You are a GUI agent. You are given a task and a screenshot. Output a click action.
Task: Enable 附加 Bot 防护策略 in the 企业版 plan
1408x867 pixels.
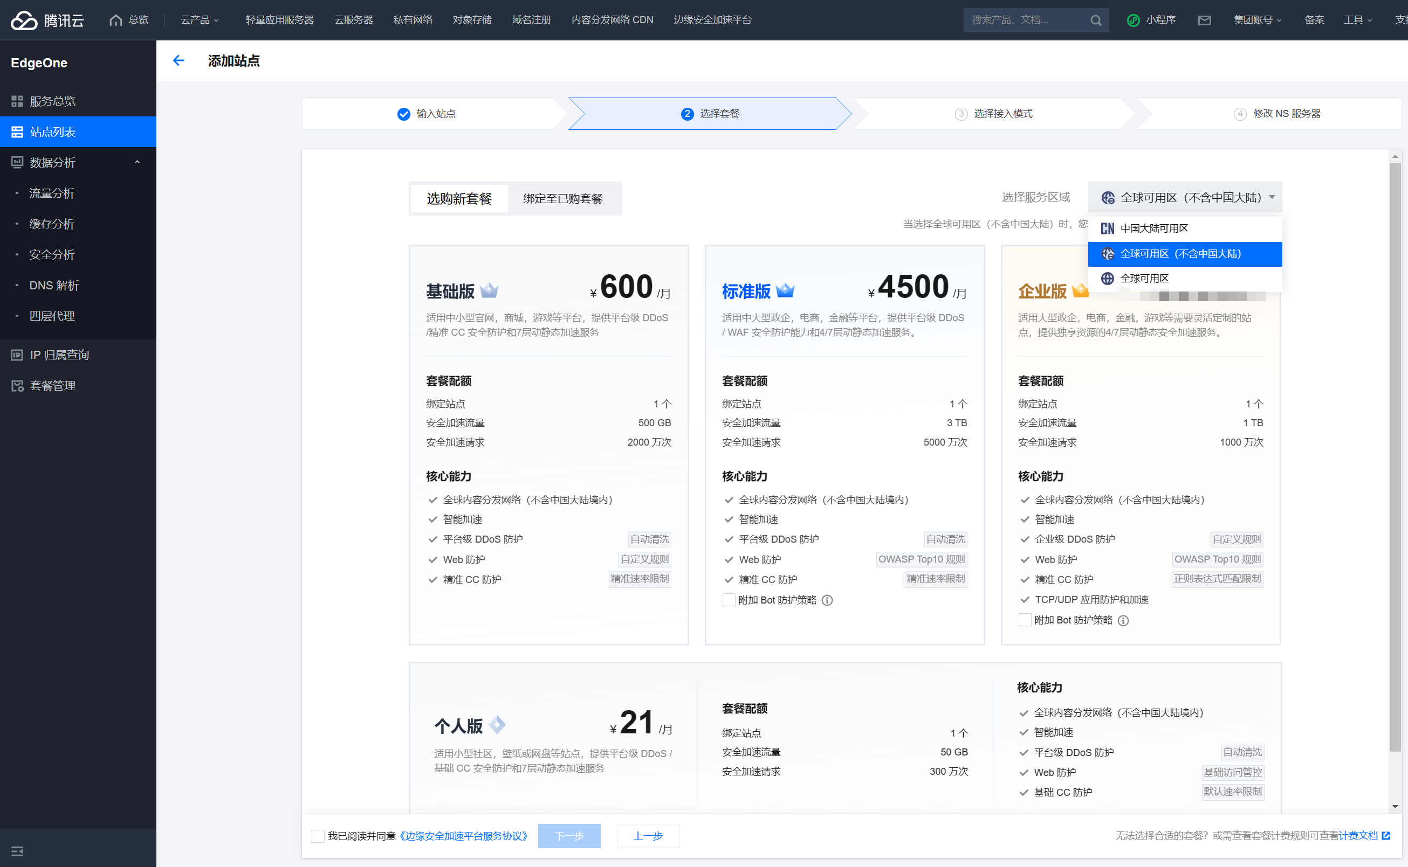pos(1025,620)
